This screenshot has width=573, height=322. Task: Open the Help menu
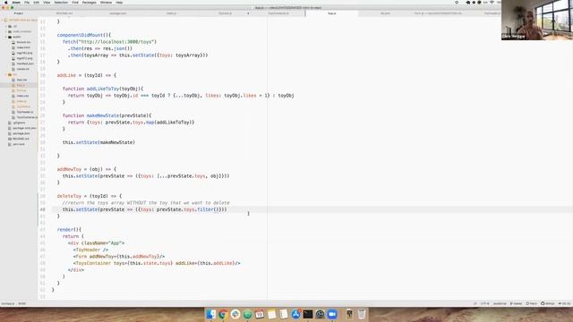coord(119,2)
